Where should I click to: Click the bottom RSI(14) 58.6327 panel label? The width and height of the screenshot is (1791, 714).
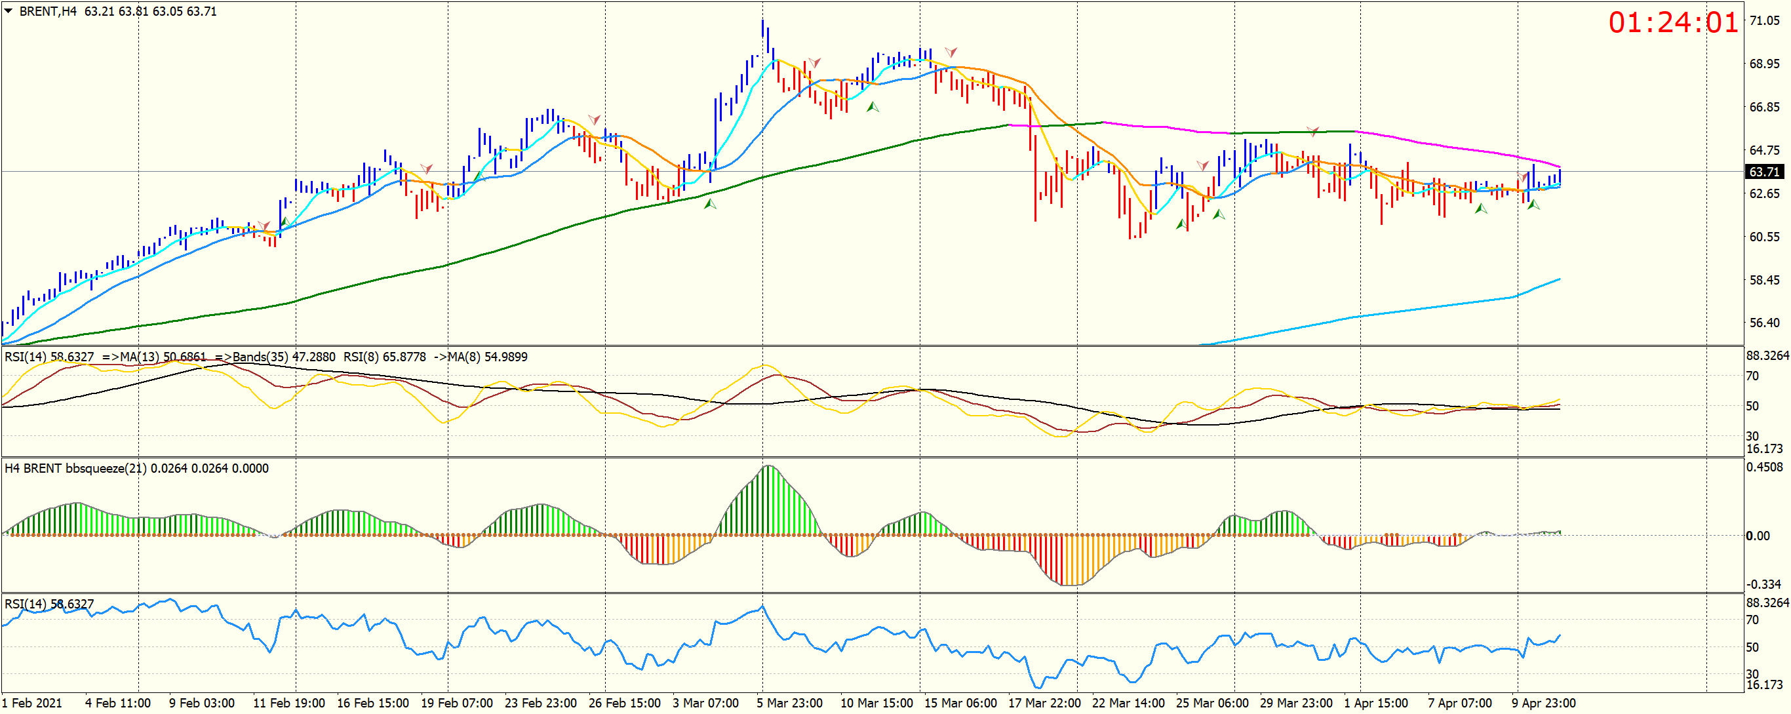tap(49, 603)
